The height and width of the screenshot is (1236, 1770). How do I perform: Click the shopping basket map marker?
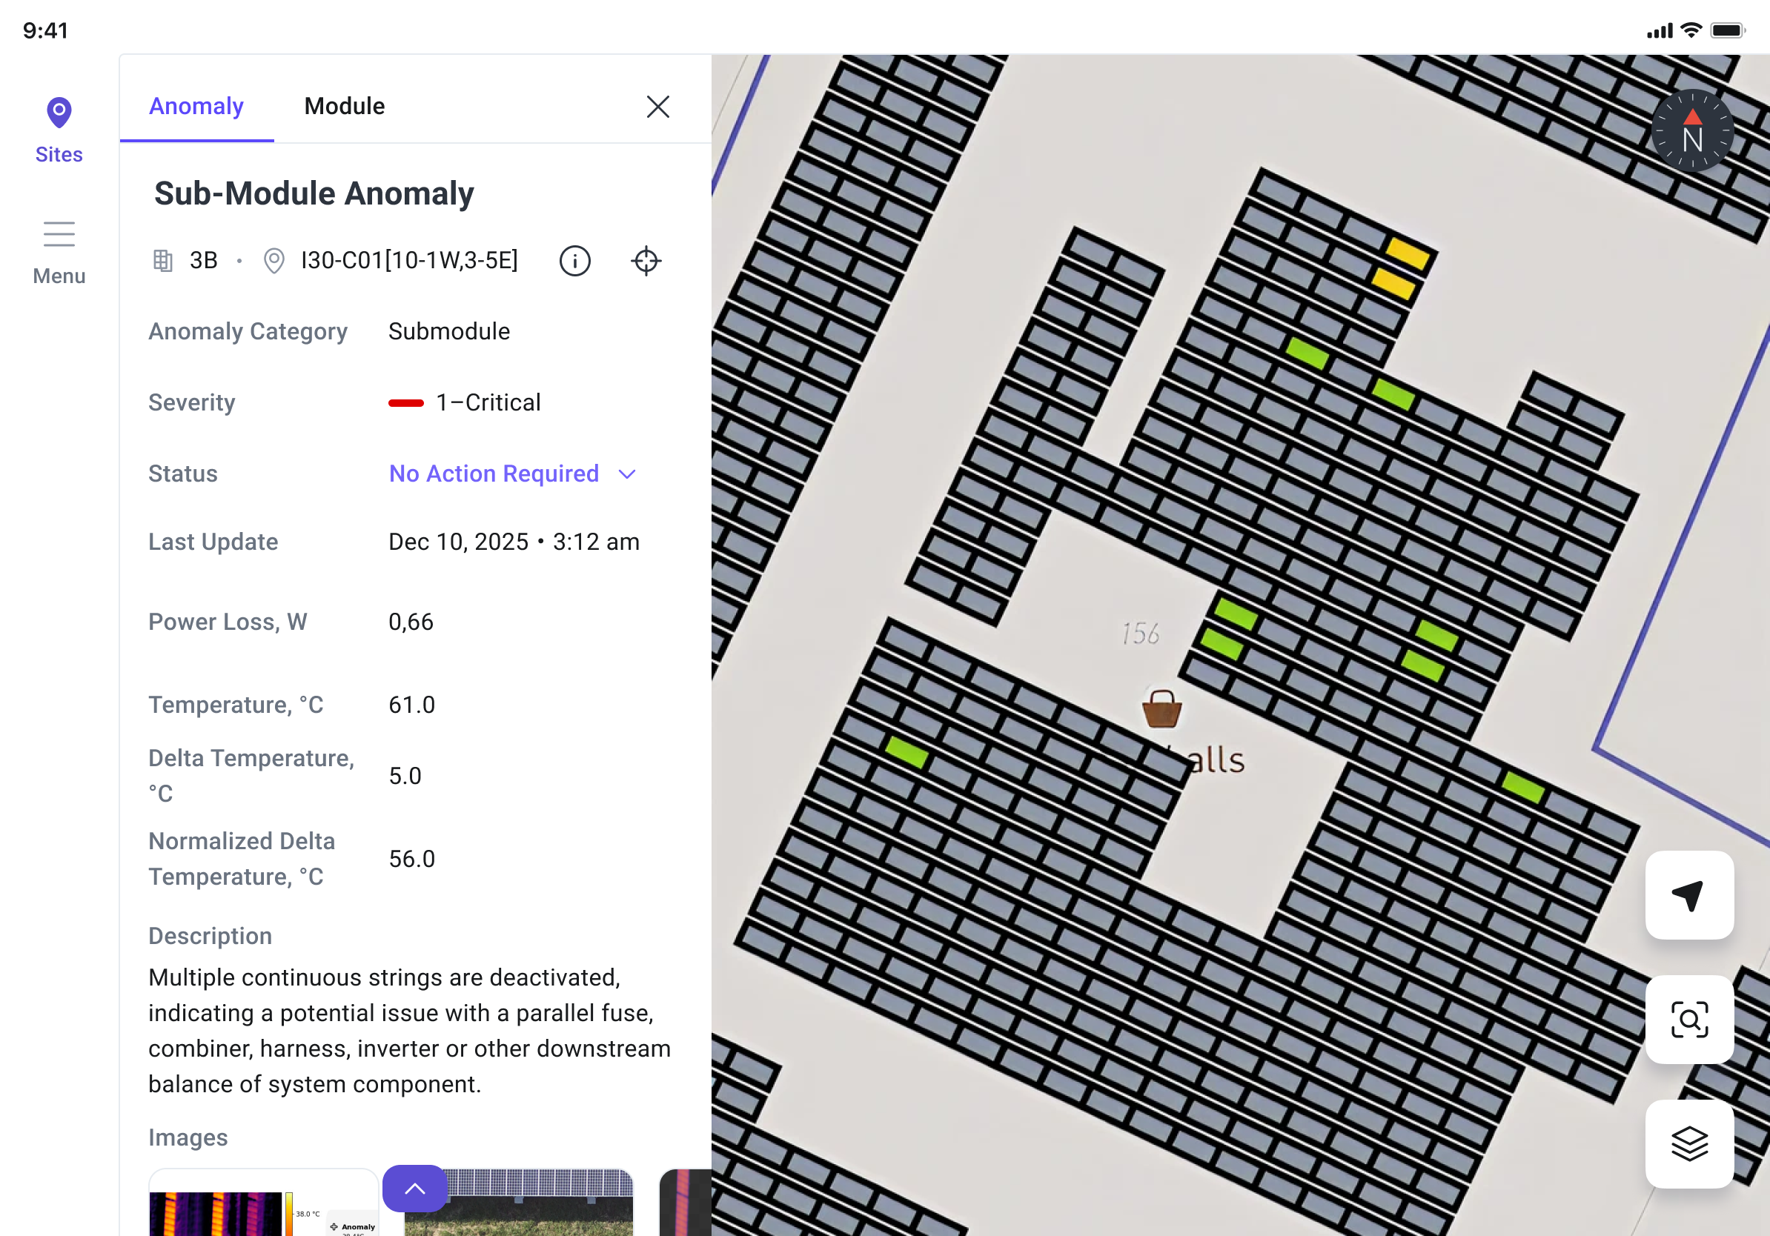1161,708
